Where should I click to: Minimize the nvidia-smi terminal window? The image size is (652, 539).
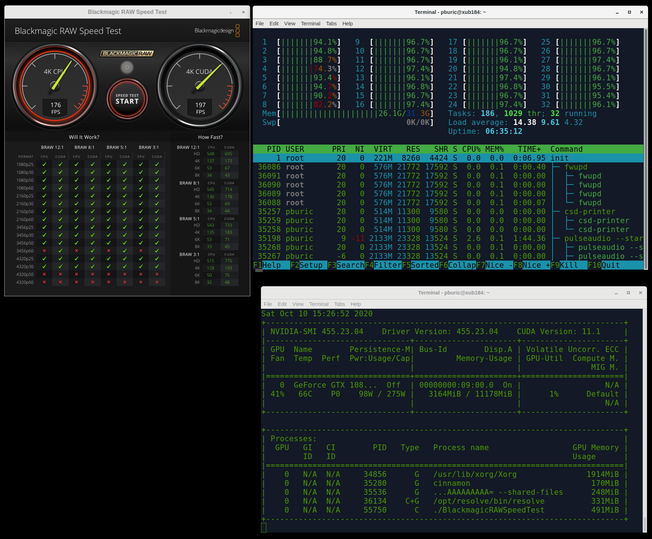pos(616,293)
